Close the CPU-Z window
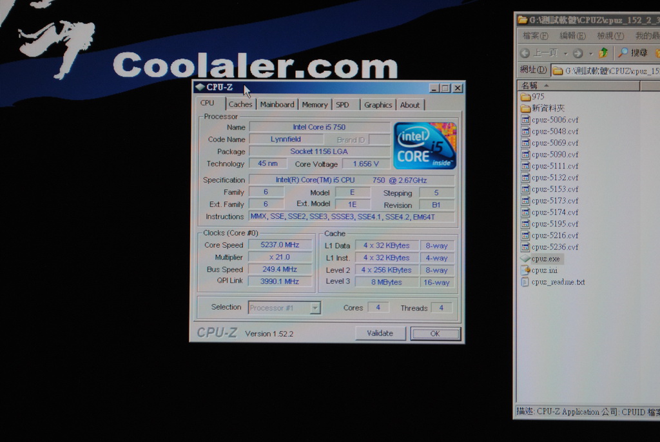This screenshot has height=442, width=660. 458,88
